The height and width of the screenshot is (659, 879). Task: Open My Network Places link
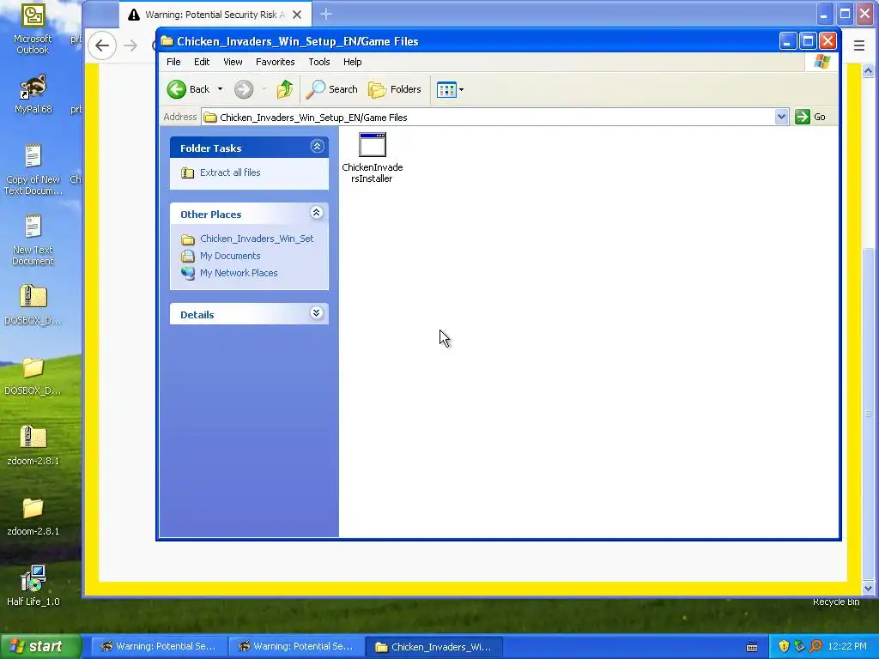point(239,274)
